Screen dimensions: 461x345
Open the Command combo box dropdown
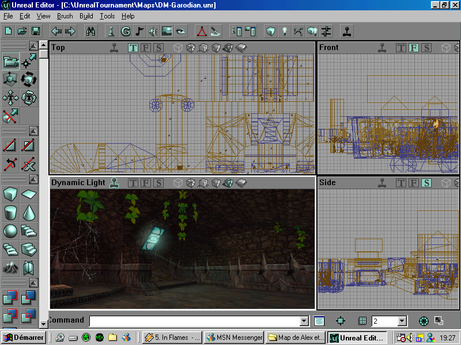304,321
